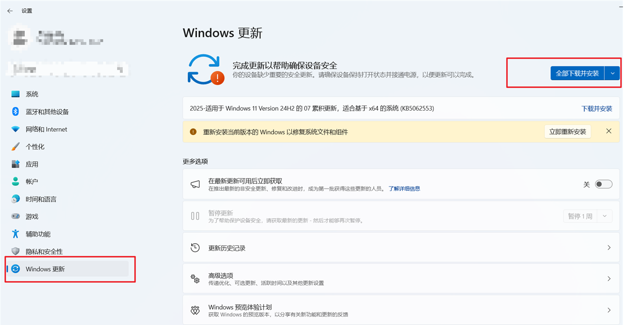The width and height of the screenshot is (625, 325).
Task: Click the 游戏 controller icon
Action: click(x=16, y=216)
